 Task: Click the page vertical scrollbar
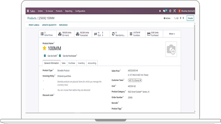[194, 53]
